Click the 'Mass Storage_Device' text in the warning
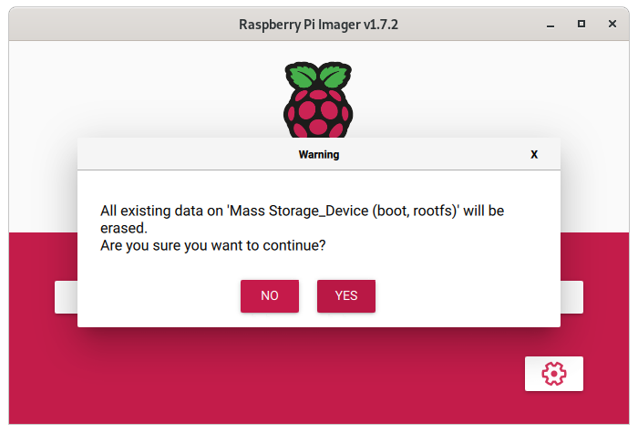The width and height of the screenshot is (638, 433). pos(298,211)
